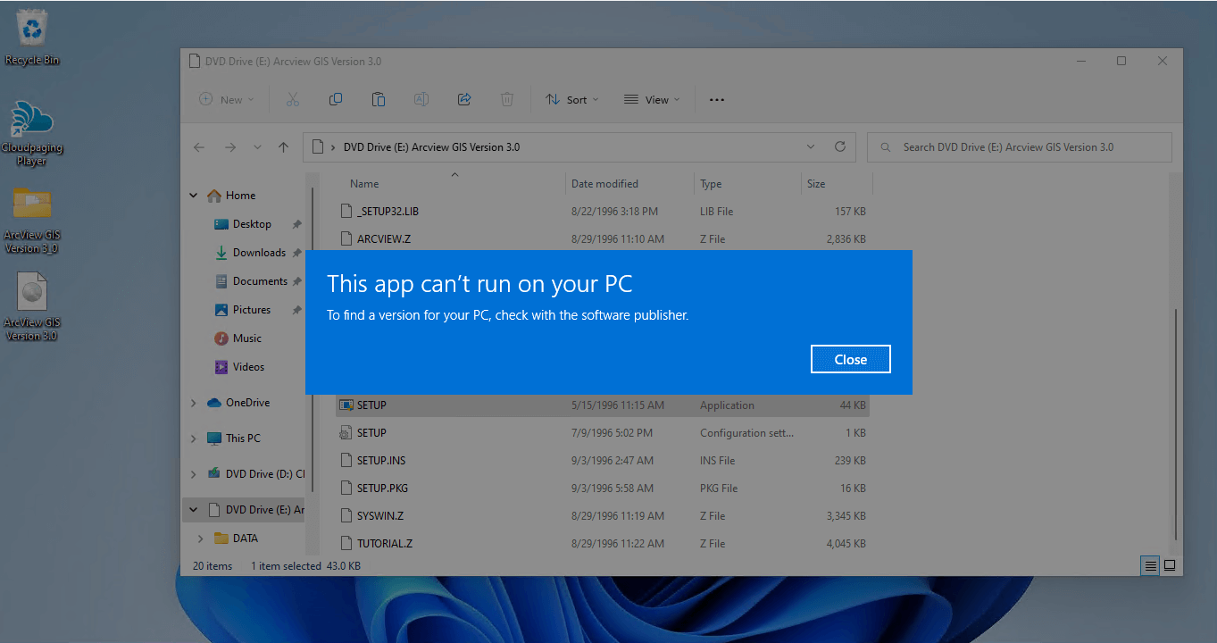The width and height of the screenshot is (1217, 643).
Task: Refresh the folder with the refresh icon
Action: coord(838,146)
